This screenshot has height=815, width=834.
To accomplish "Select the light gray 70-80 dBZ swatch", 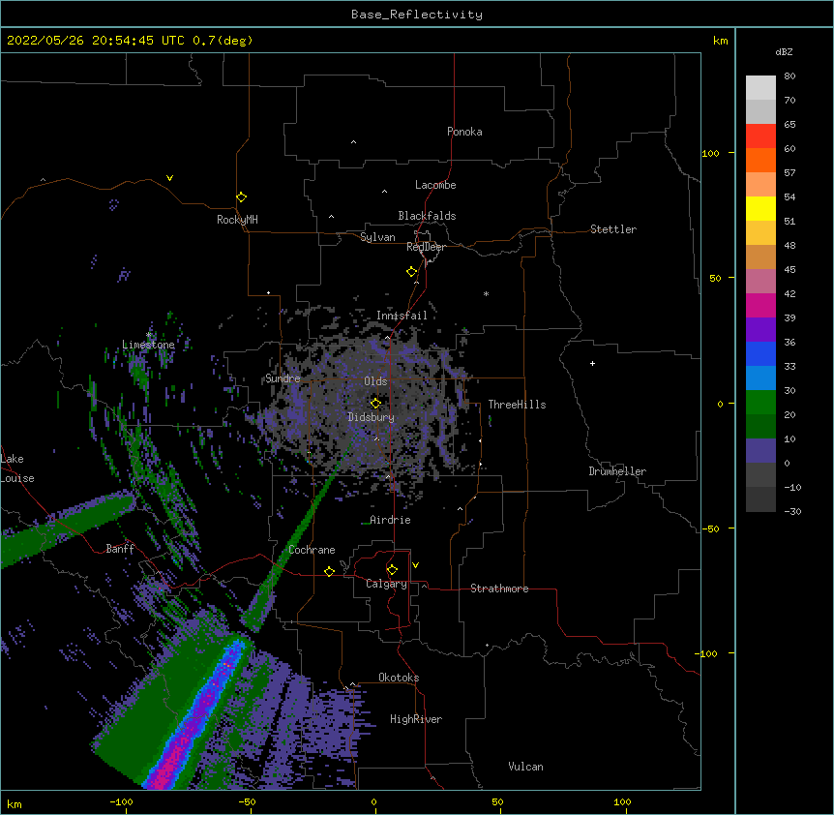I will click(x=760, y=88).
